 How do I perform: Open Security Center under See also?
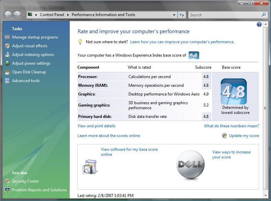tap(25, 181)
